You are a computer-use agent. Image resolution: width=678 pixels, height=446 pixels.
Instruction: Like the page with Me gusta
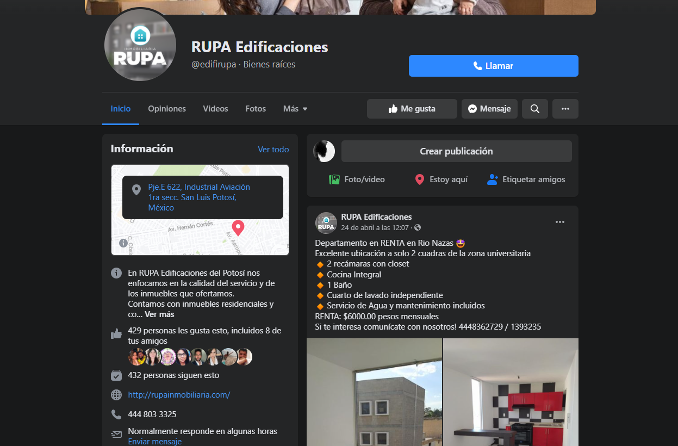pos(412,109)
